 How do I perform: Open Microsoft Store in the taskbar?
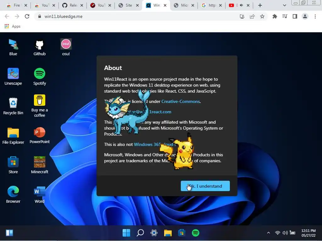pos(181,233)
